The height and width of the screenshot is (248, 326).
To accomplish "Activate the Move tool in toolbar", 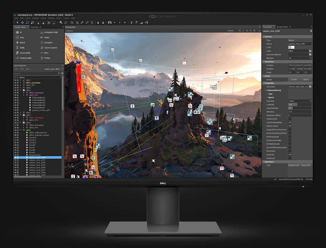I will [22, 23].
